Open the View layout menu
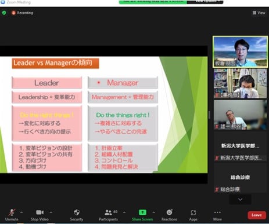The height and width of the screenshot is (224, 269). coord(259,13)
